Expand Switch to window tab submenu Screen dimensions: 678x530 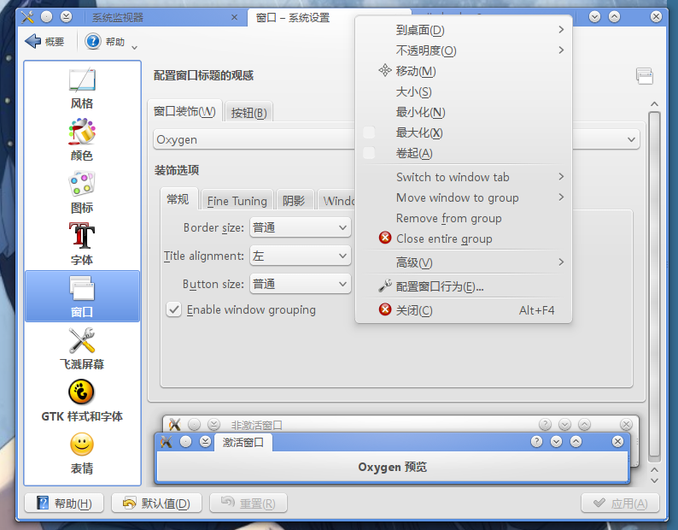[x=464, y=177]
